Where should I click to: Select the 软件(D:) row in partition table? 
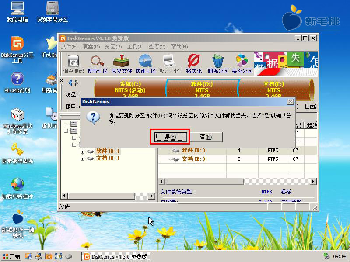point(238,150)
